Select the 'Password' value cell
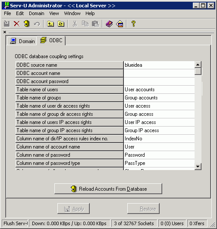Viewport: 217px width, 229px height. click(159, 155)
